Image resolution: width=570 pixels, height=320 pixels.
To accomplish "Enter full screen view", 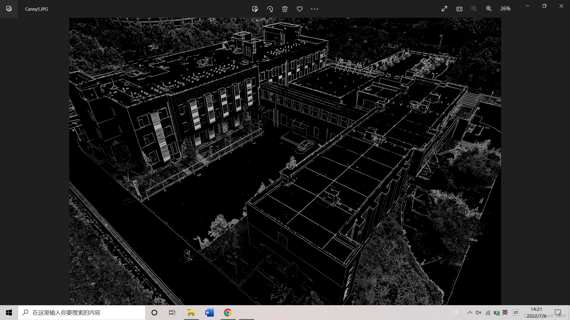I will [444, 9].
